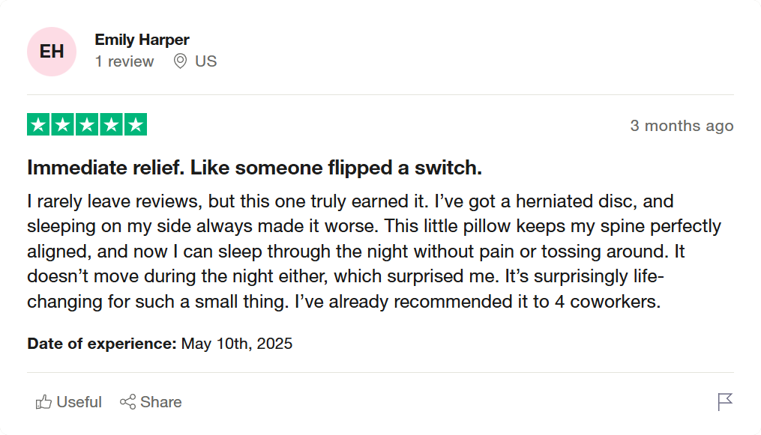Image resolution: width=761 pixels, height=435 pixels.
Task: Click the share network icon
Action: [x=127, y=402]
